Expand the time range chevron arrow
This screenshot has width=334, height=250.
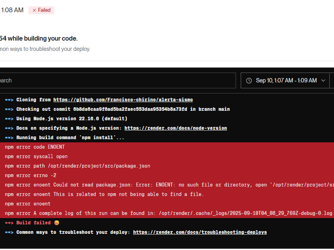click(x=323, y=80)
